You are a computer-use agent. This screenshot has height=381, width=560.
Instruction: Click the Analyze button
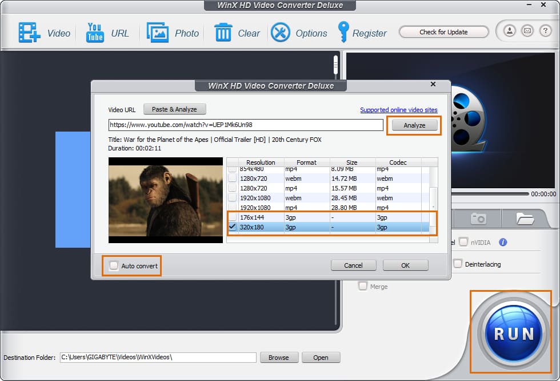[x=414, y=125]
